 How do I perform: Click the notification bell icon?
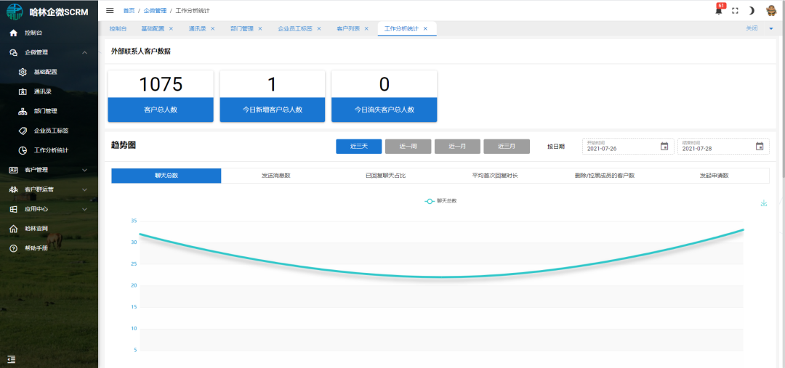(x=719, y=11)
